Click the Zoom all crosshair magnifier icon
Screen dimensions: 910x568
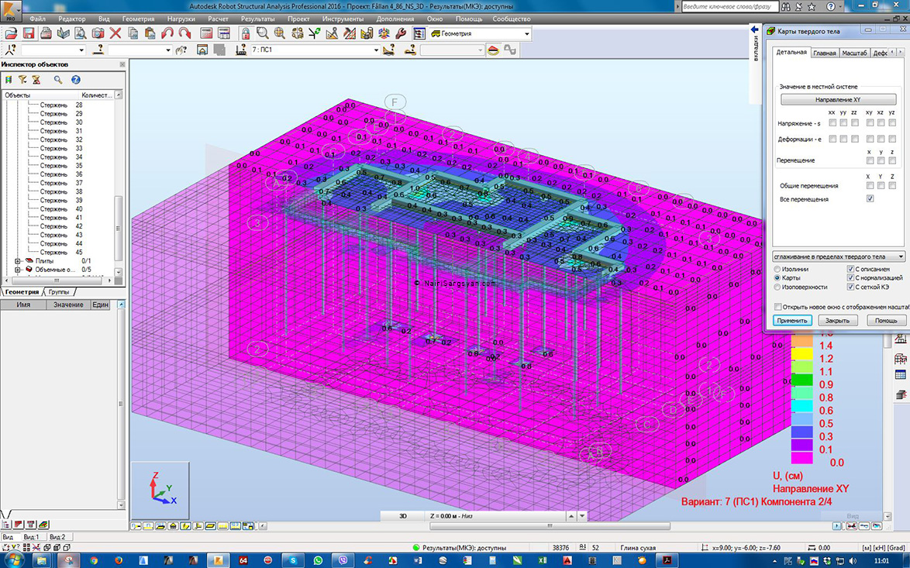point(280,33)
